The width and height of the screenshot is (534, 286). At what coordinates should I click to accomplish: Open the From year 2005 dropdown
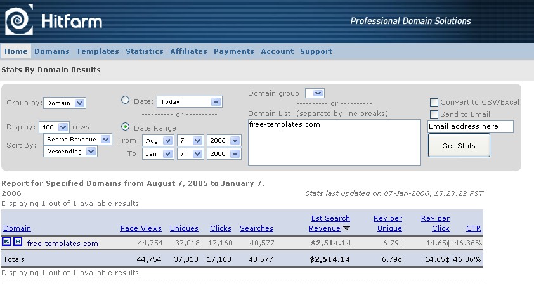(x=224, y=141)
